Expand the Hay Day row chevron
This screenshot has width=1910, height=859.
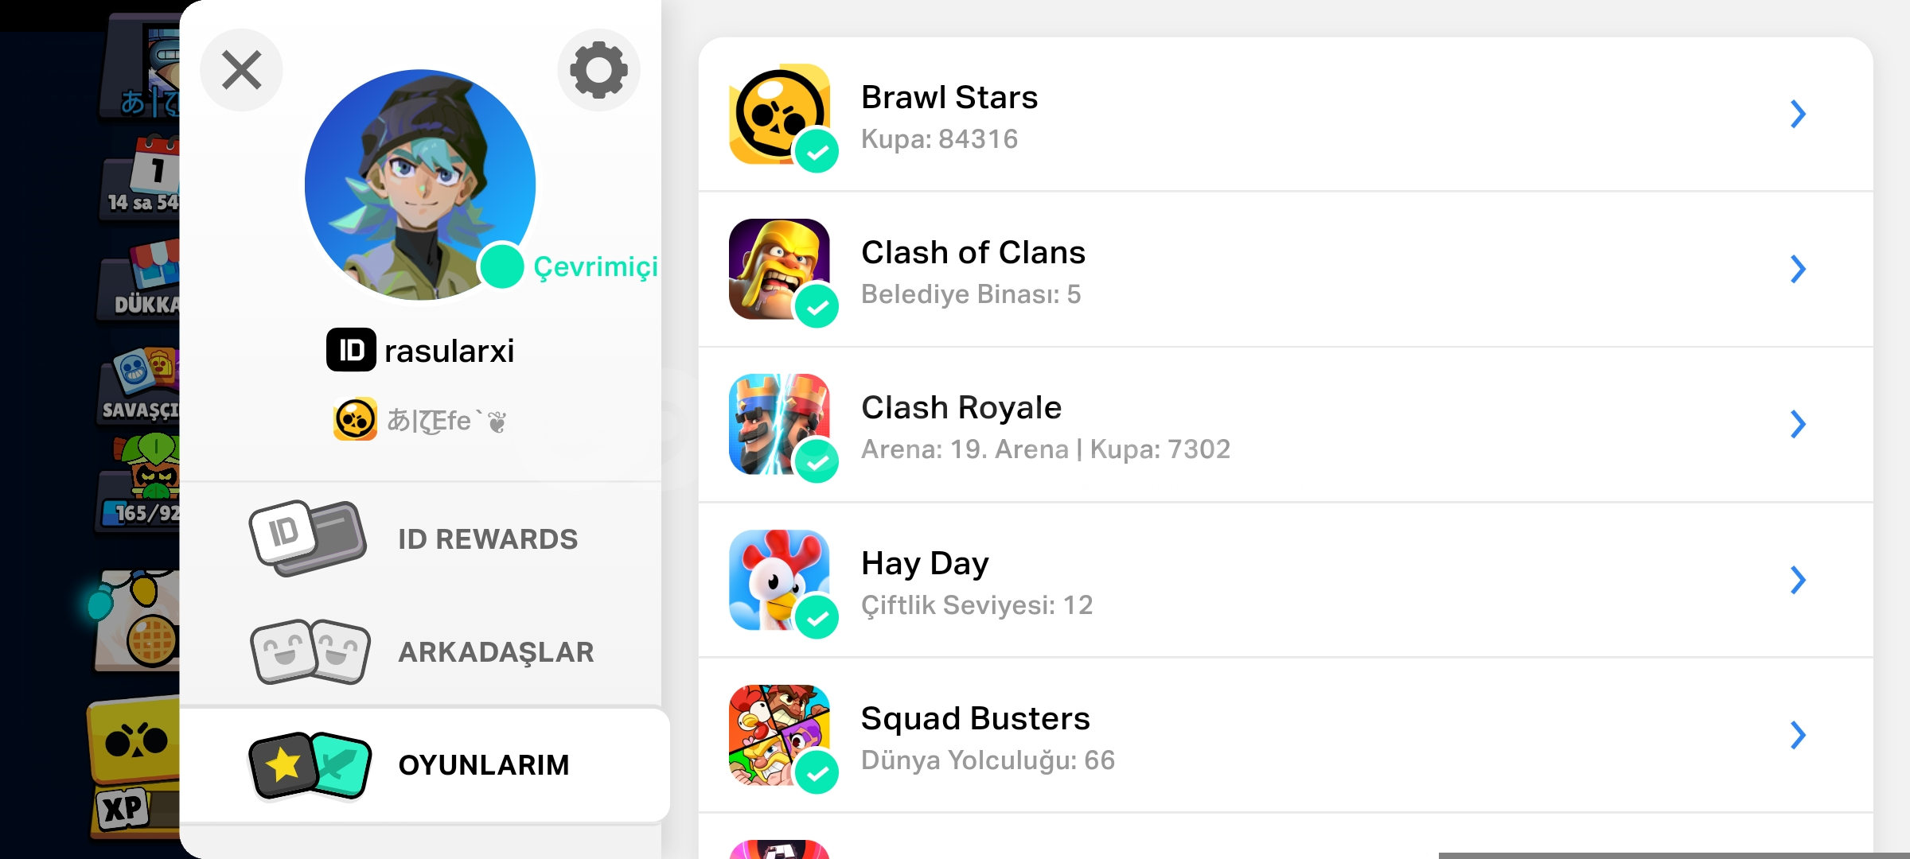click(x=1798, y=580)
